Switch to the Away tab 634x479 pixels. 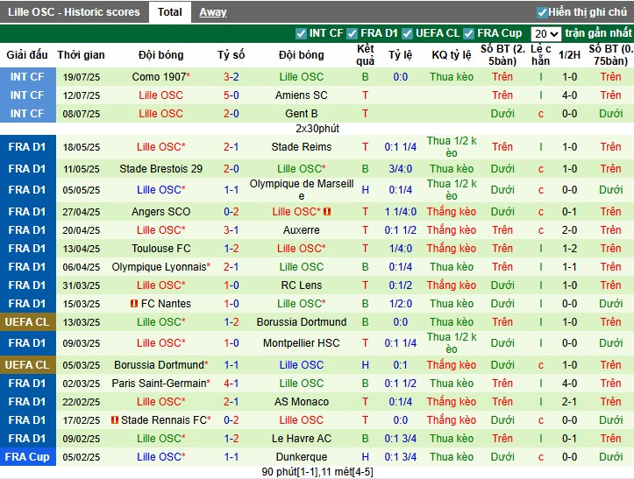[213, 12]
